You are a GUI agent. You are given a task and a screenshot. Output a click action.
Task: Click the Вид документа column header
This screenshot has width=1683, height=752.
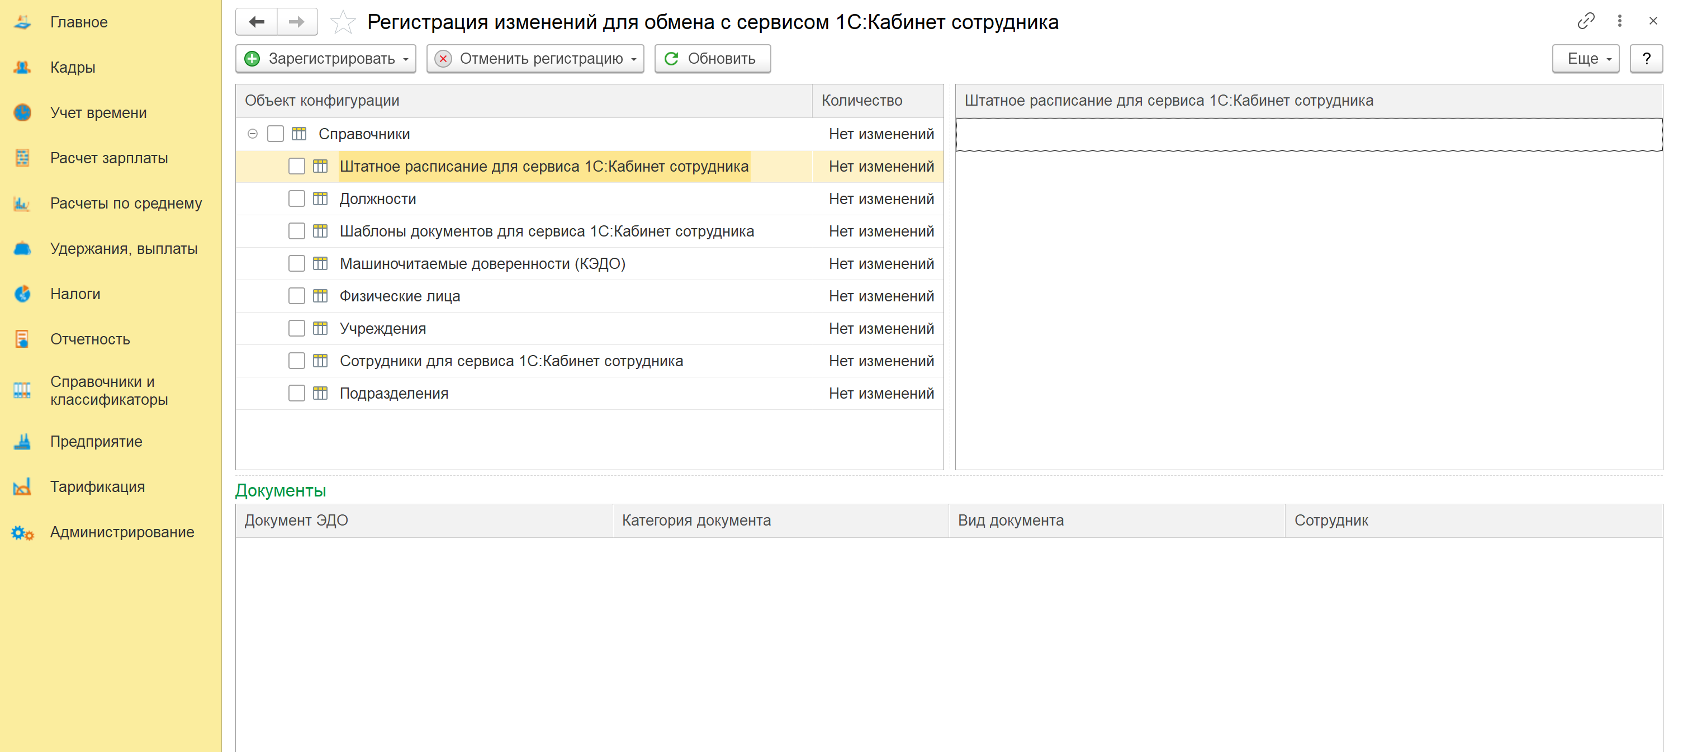[1117, 521]
